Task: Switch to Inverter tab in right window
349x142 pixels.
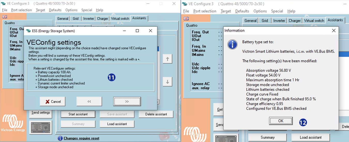Action: (279, 21)
